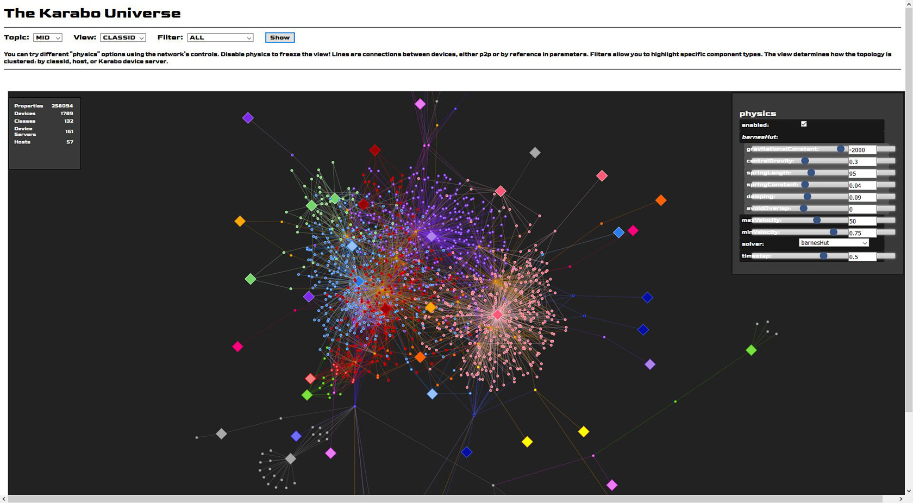Click the damping slider handle

[x=808, y=197]
